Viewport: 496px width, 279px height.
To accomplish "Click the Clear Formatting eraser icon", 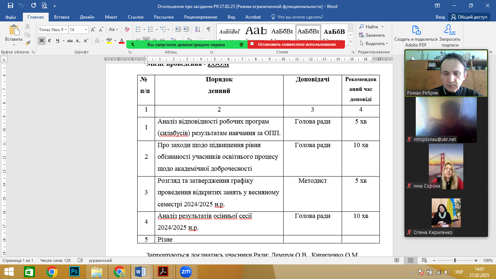I will [x=127, y=29].
